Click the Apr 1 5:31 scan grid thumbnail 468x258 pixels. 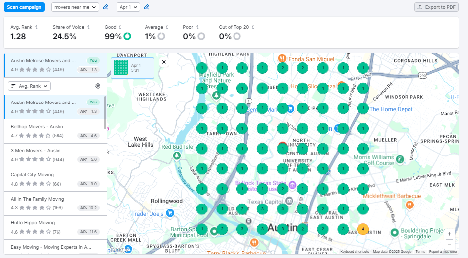point(121,68)
